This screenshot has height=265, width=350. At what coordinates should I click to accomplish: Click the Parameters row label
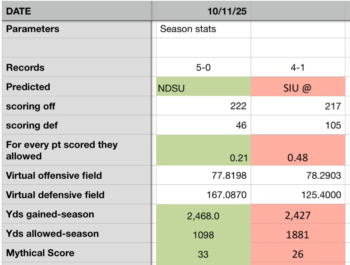tap(77, 29)
